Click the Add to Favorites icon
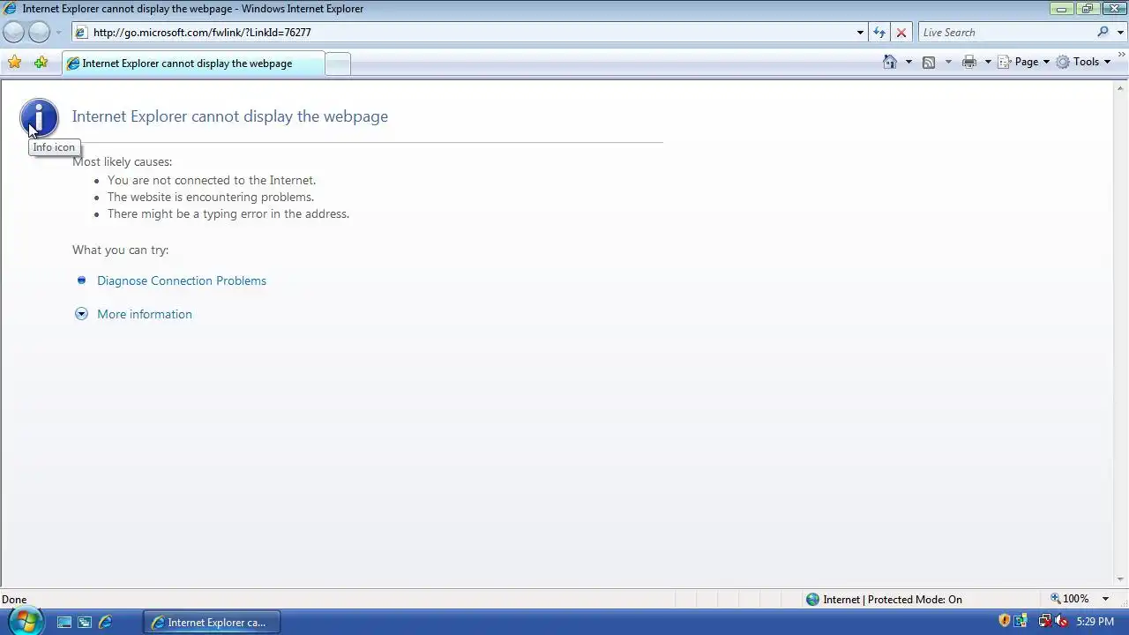 coord(41,63)
